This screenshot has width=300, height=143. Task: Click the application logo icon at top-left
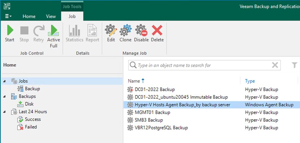click(7, 6)
